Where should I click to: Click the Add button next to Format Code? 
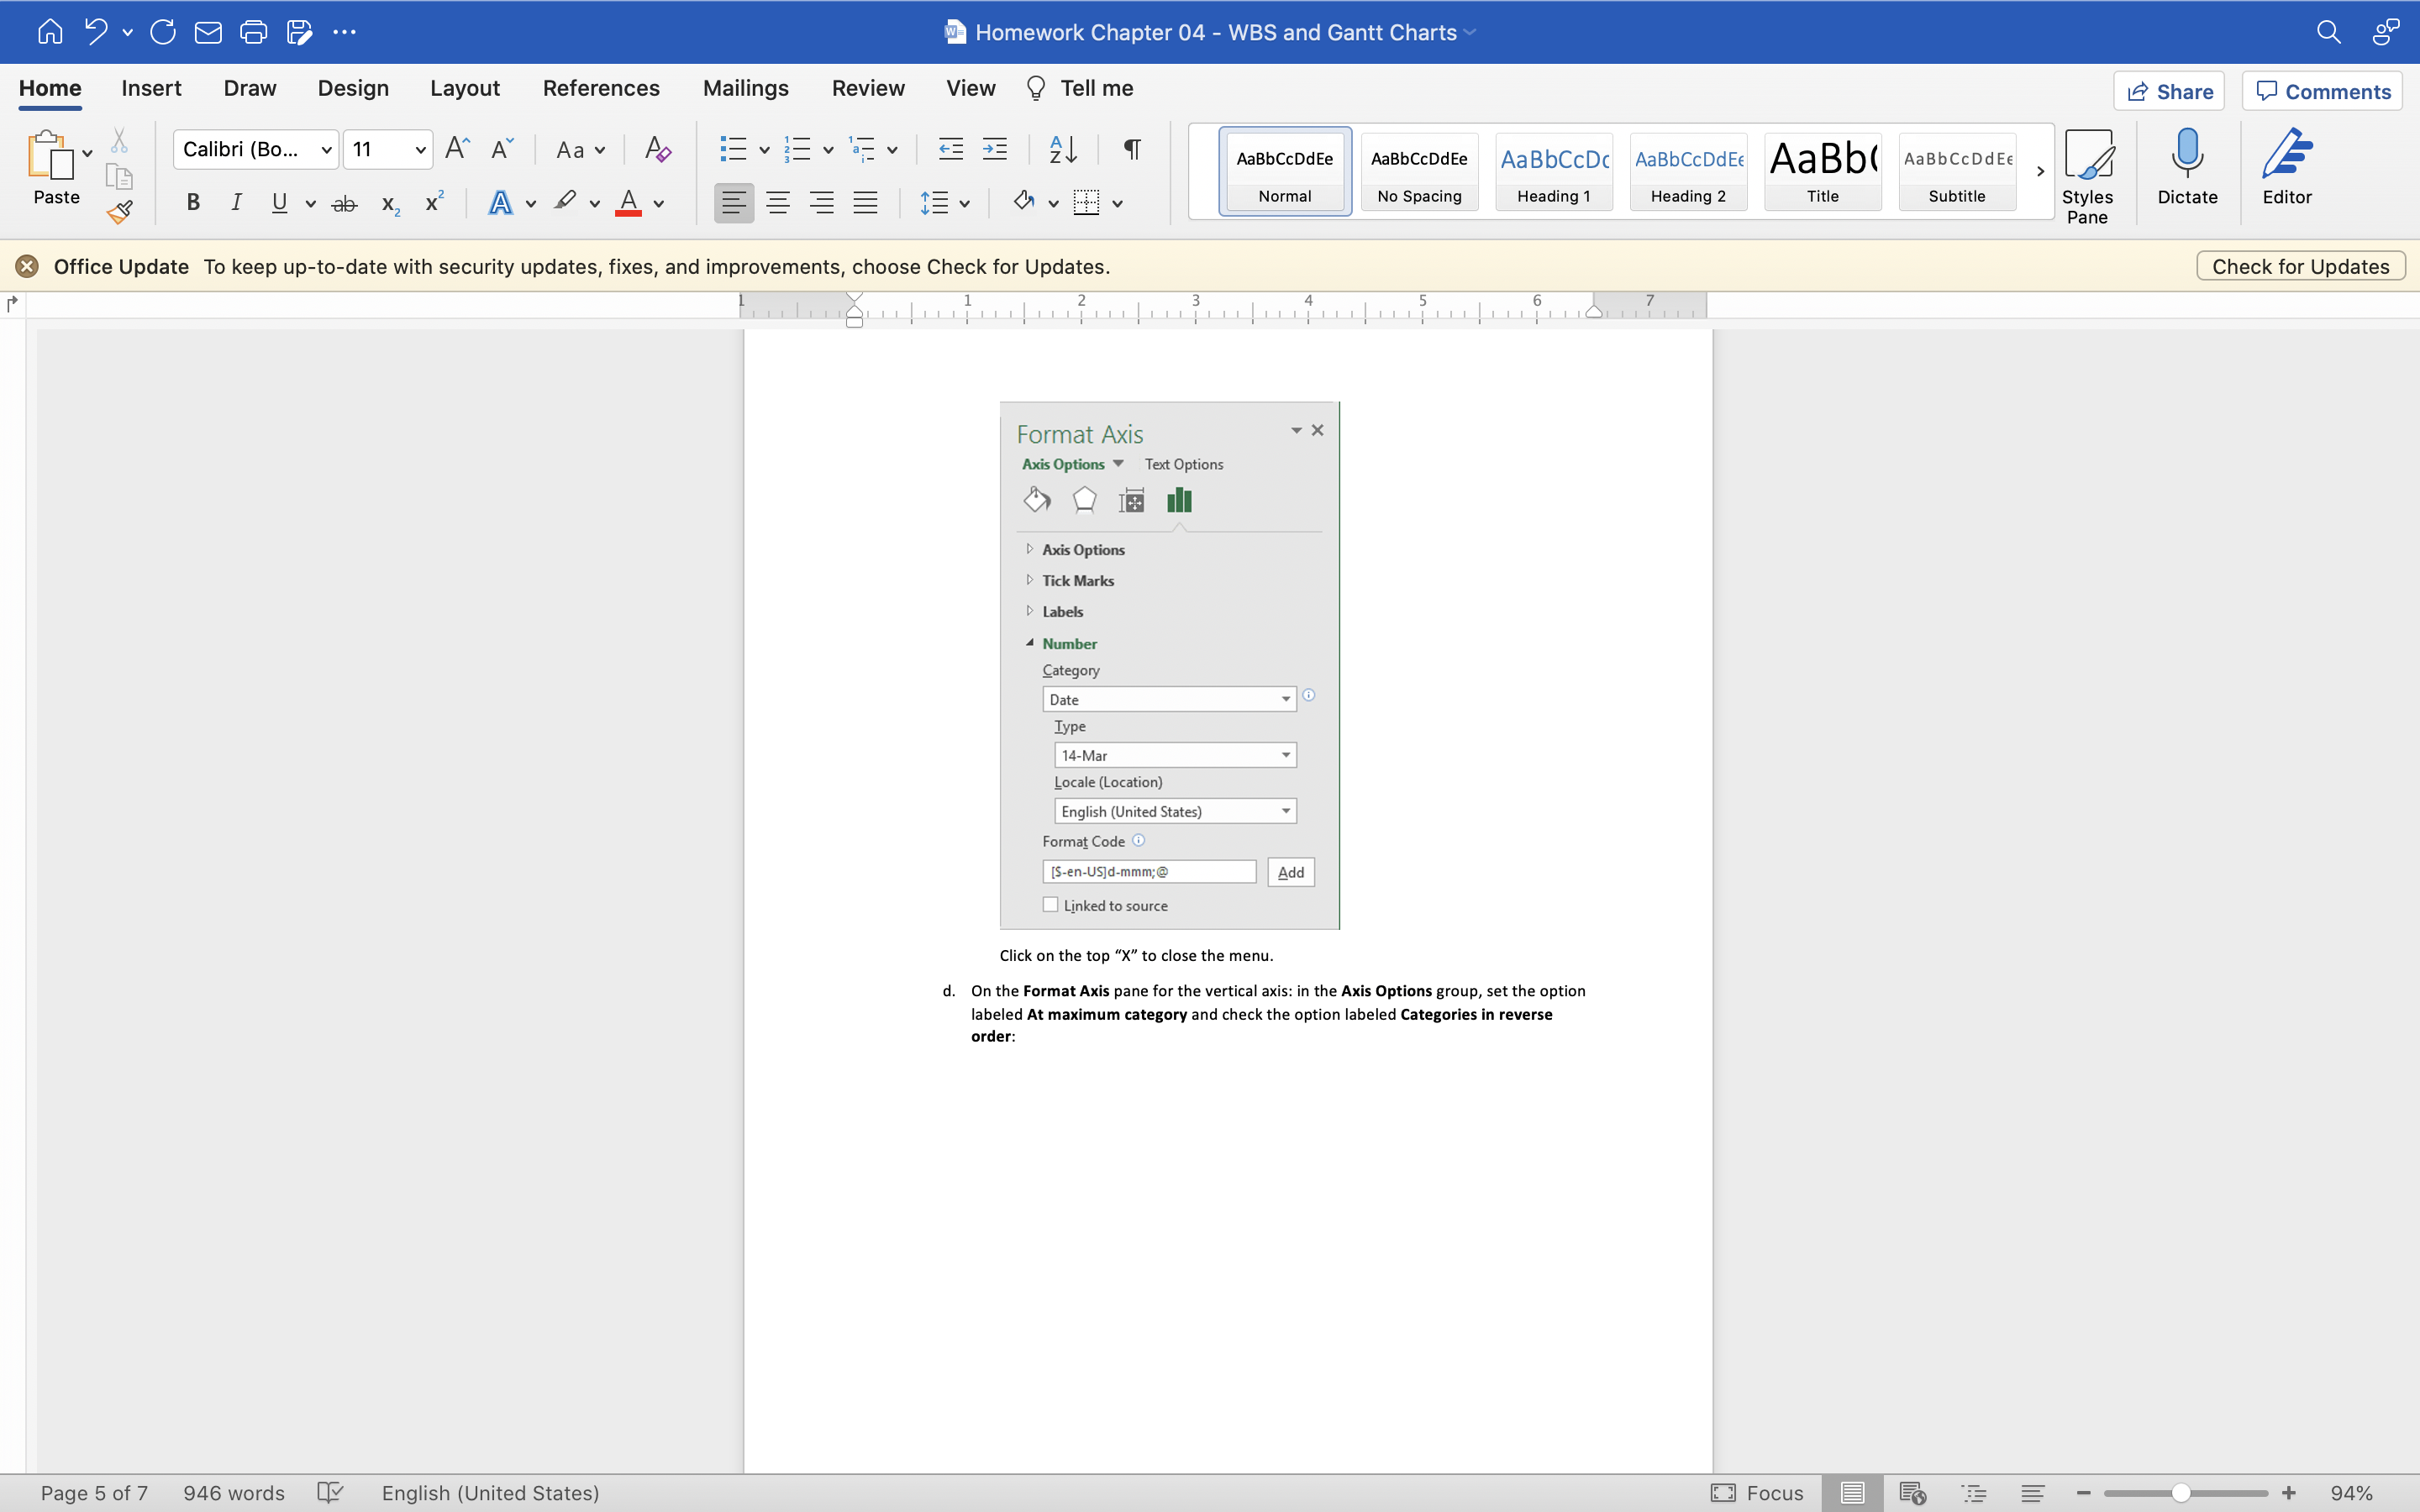tap(1291, 871)
